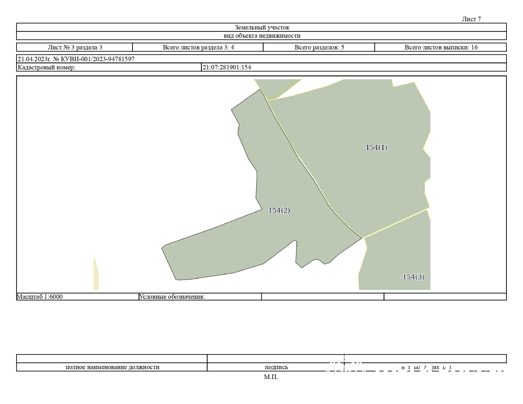Click the 'Масштаб 1:6000' cell
The width and height of the screenshot is (523, 404).
pyautogui.click(x=78, y=297)
